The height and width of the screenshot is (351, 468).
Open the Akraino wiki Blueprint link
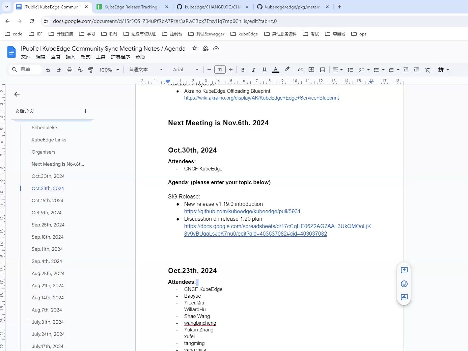[261, 98]
